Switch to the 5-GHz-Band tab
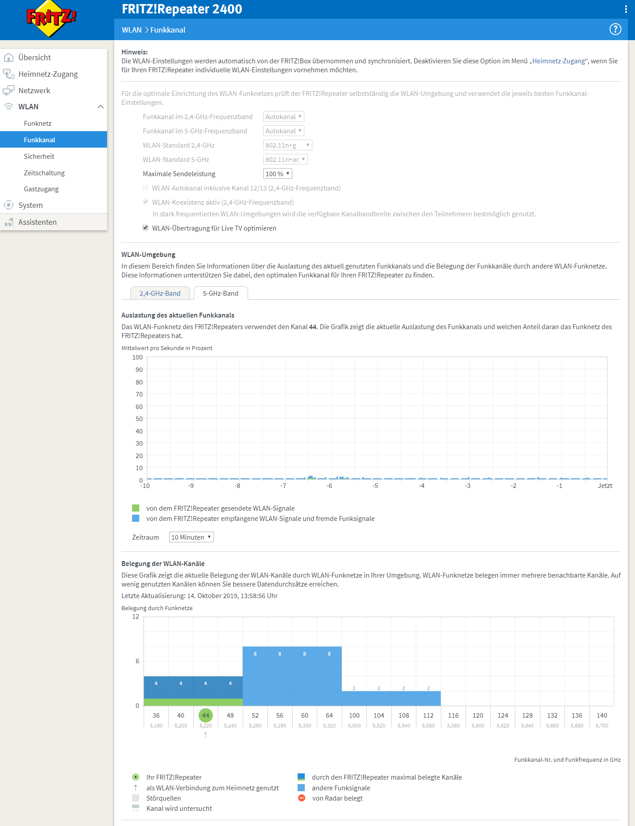The image size is (635, 826). [x=221, y=293]
